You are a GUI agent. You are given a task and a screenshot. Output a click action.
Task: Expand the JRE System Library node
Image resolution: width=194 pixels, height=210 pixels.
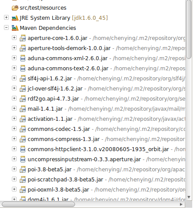(x=6, y=18)
